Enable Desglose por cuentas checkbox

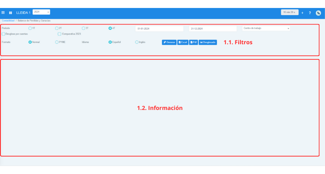[3, 34]
